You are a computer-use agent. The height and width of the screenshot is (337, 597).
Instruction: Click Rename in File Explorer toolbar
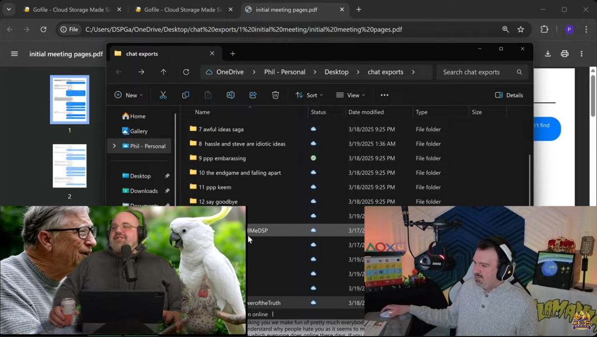(x=230, y=95)
